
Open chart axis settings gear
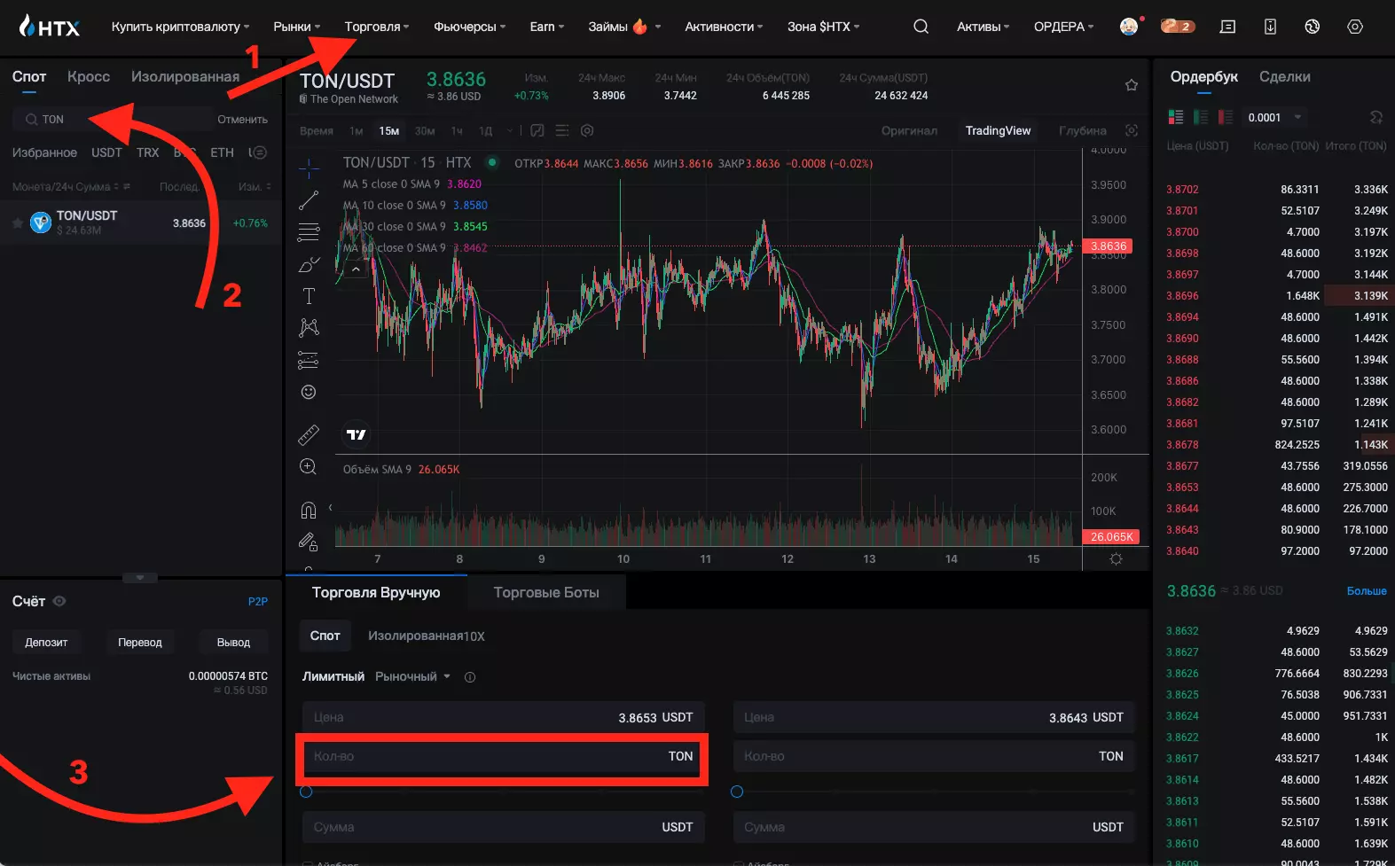[x=1116, y=559]
